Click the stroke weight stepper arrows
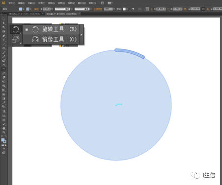 tap(41, 9)
